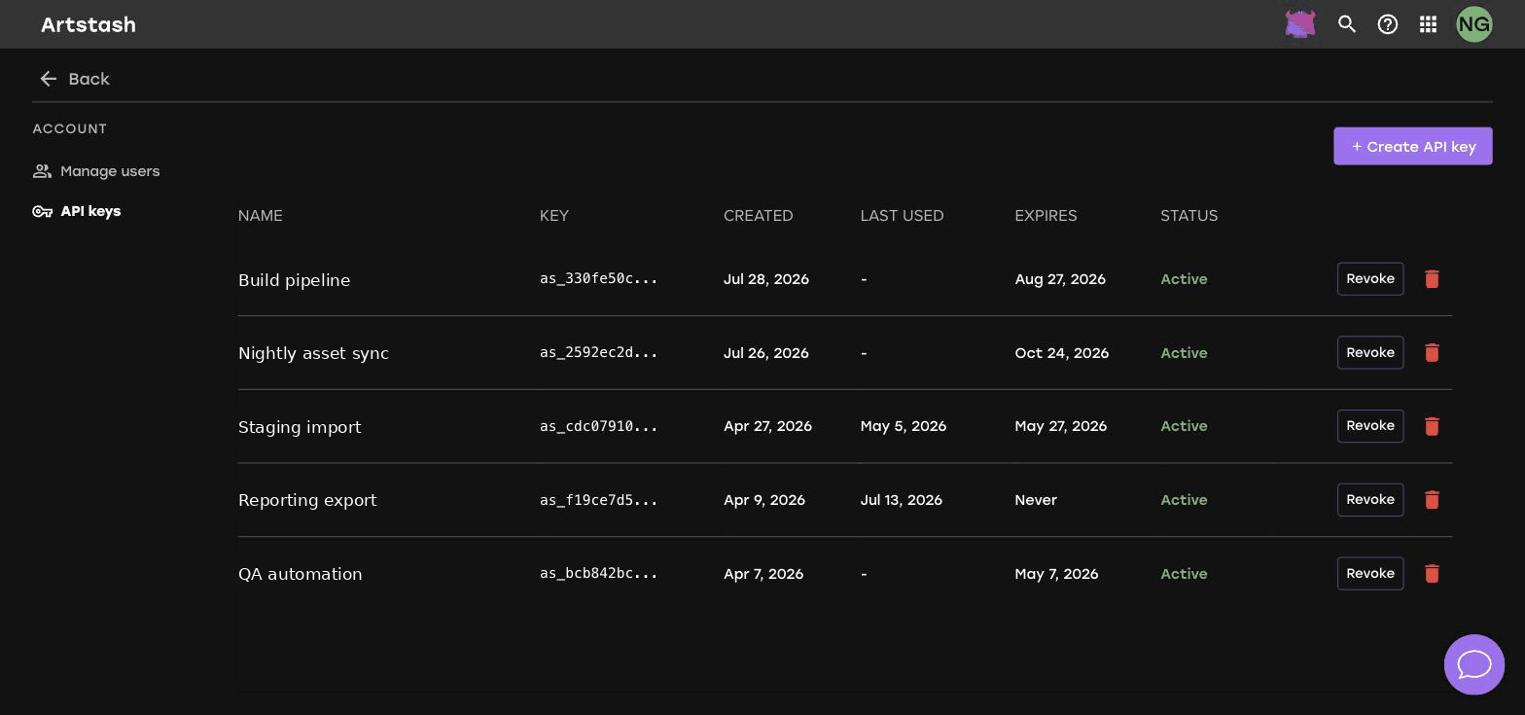Click key as_330fe50c...
The image size is (1525, 715).
[599, 279]
